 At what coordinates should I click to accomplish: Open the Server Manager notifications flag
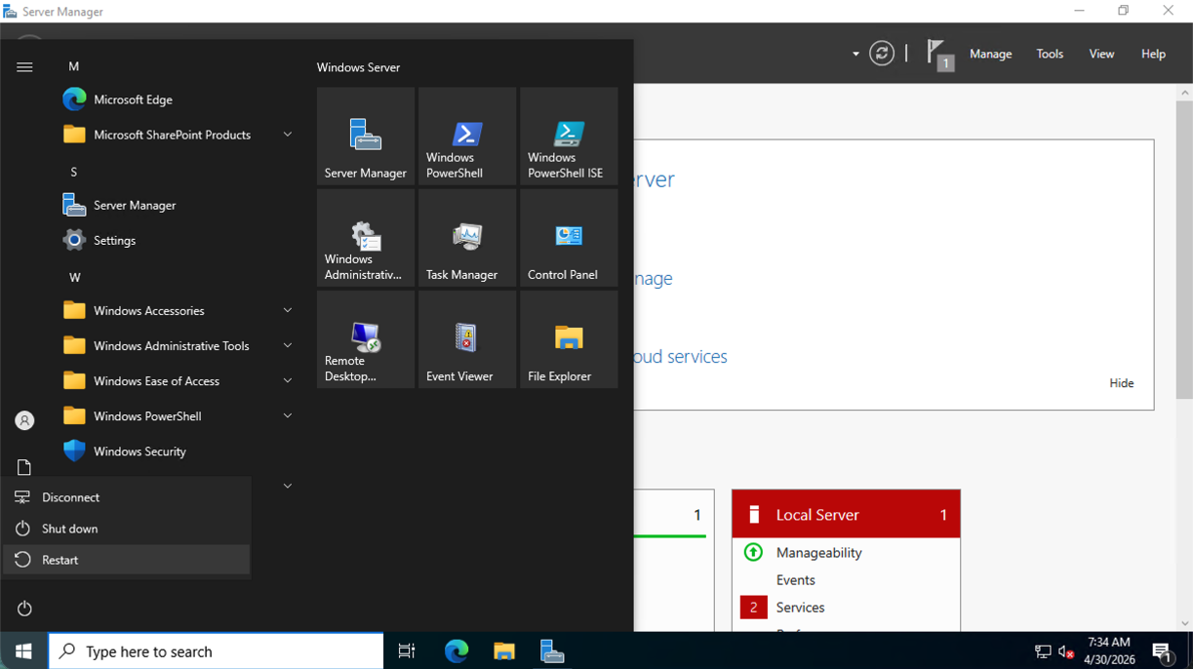[939, 55]
